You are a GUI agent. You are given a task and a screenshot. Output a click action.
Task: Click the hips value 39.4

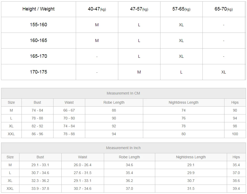coord(236,188)
